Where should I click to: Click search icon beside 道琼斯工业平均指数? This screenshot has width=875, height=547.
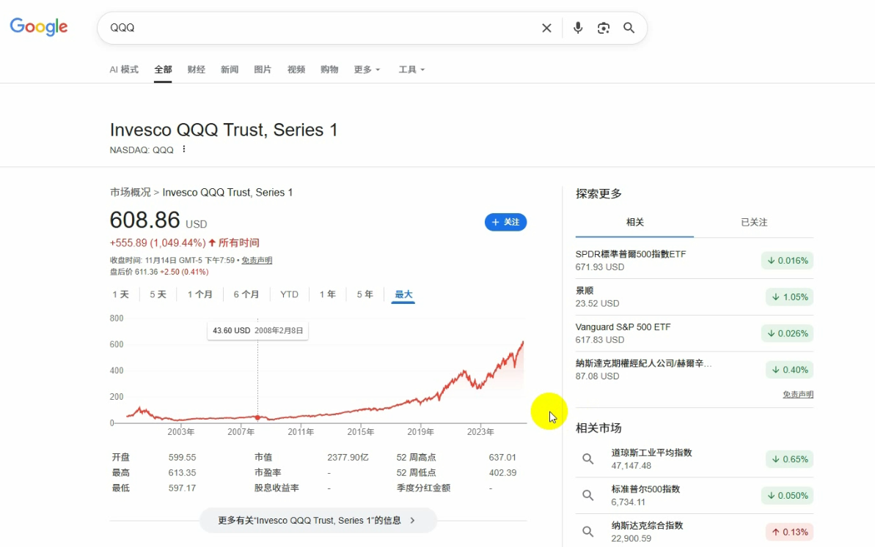point(587,459)
